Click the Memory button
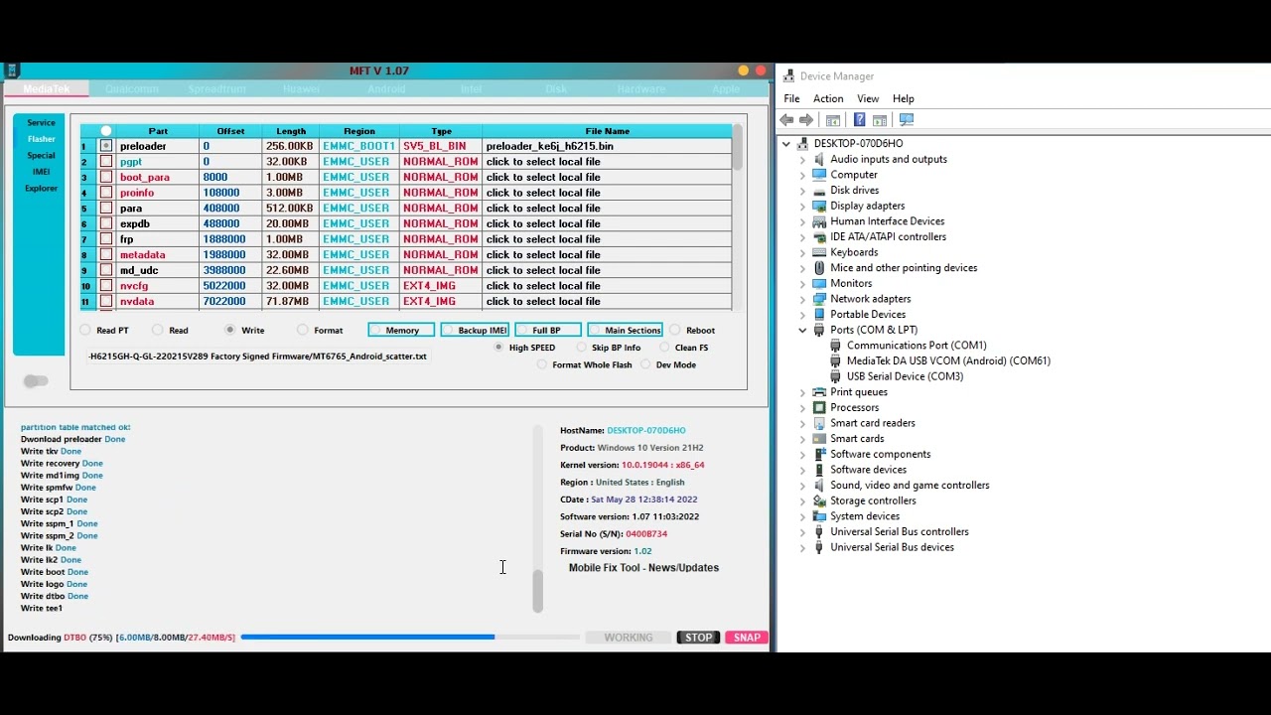Viewport: 1271px width, 715px height. tap(401, 331)
